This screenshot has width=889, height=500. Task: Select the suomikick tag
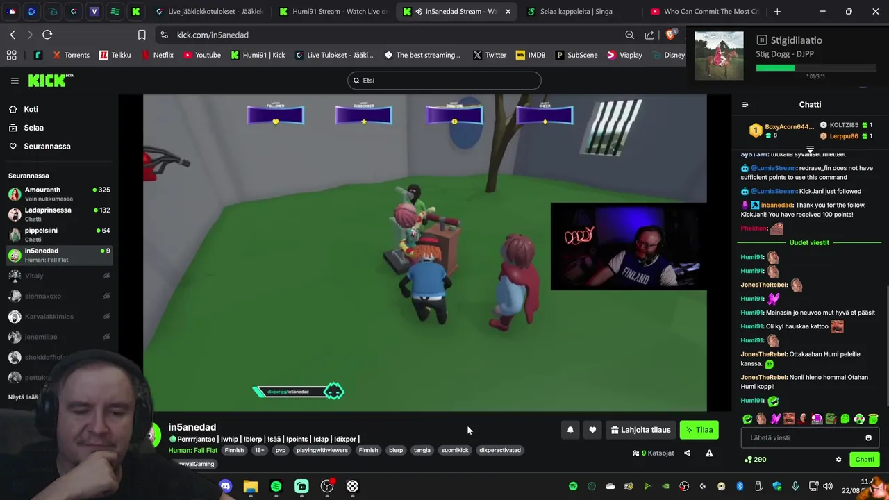[x=455, y=450]
